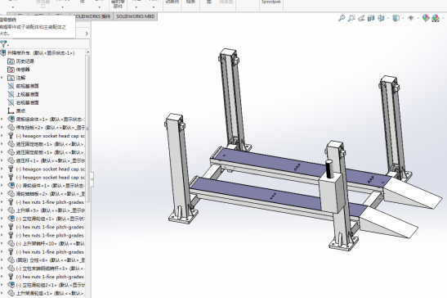This screenshot has width=447, height=298.
Task: Click the feature tree filter funnel icon
Action: coord(3,44)
